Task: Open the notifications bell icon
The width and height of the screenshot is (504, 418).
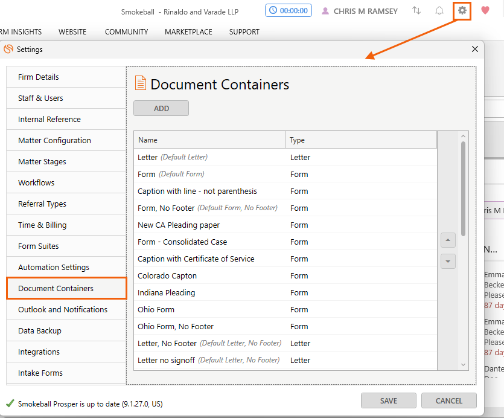Action: point(439,10)
